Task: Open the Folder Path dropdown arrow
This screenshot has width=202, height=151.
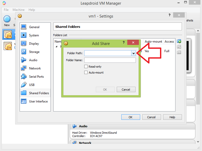Action: [x=133, y=53]
